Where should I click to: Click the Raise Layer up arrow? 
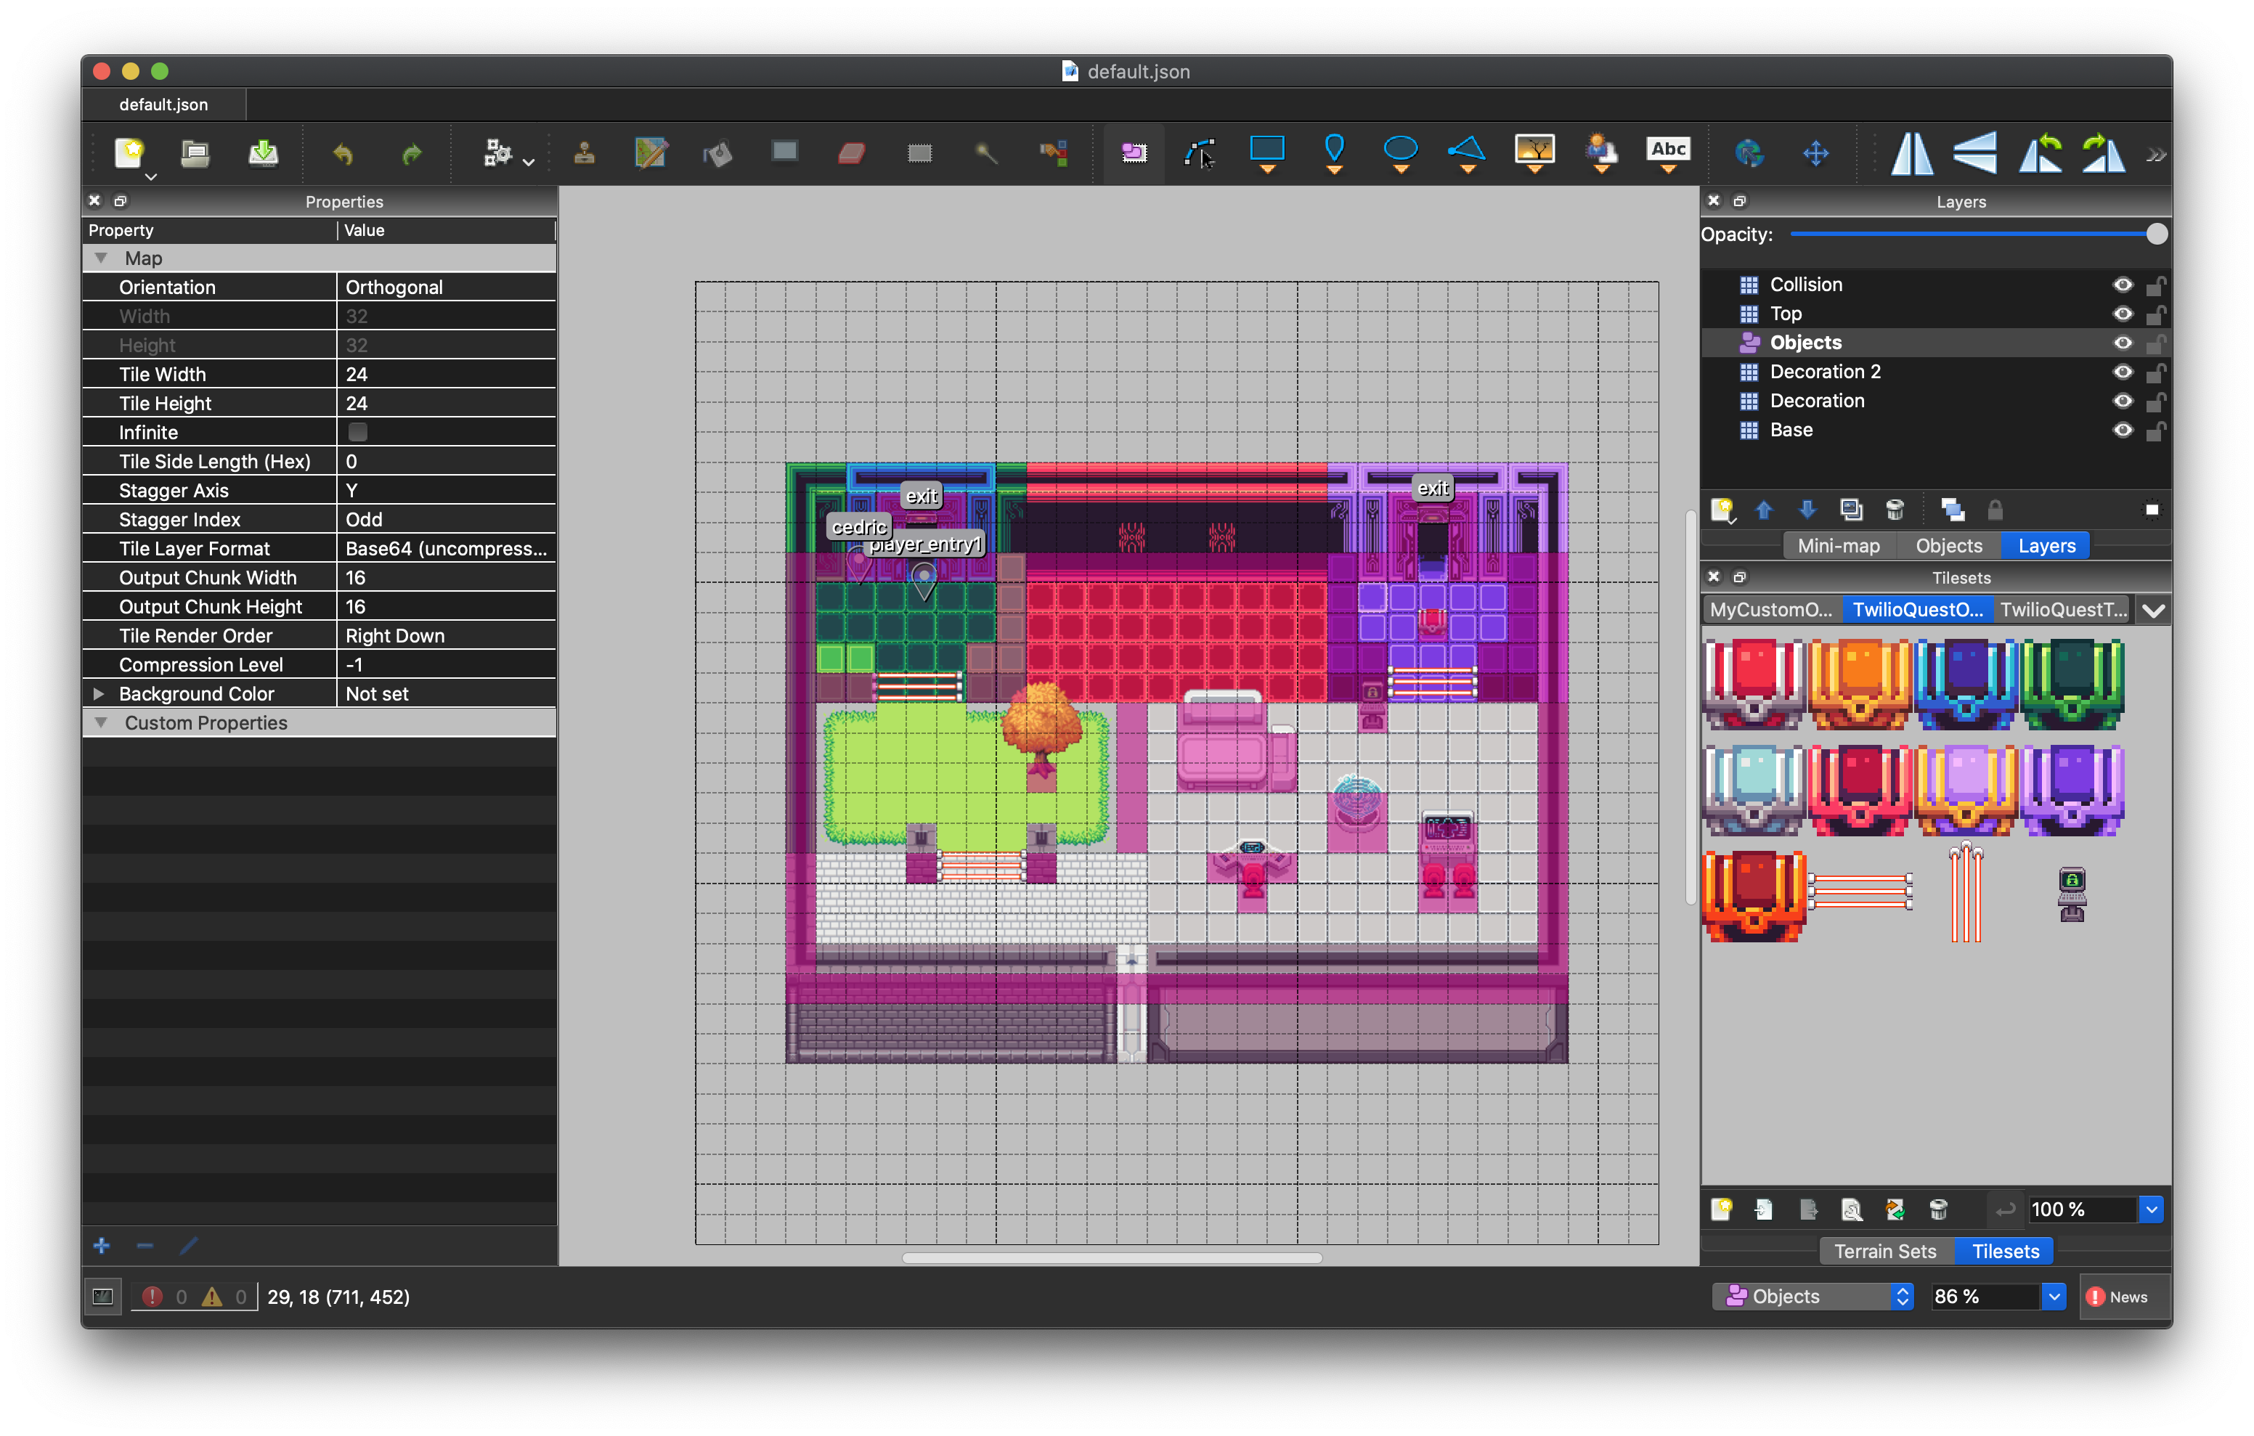point(1764,510)
